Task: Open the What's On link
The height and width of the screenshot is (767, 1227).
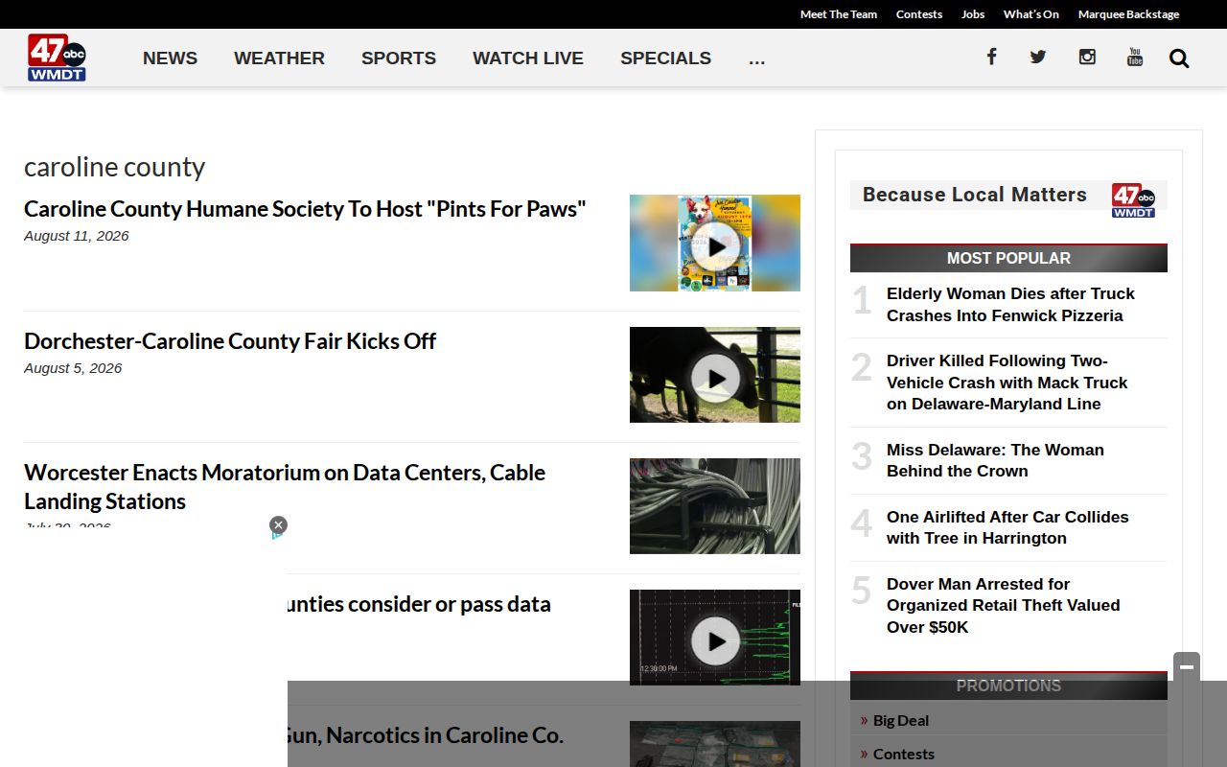Action: click(1031, 14)
